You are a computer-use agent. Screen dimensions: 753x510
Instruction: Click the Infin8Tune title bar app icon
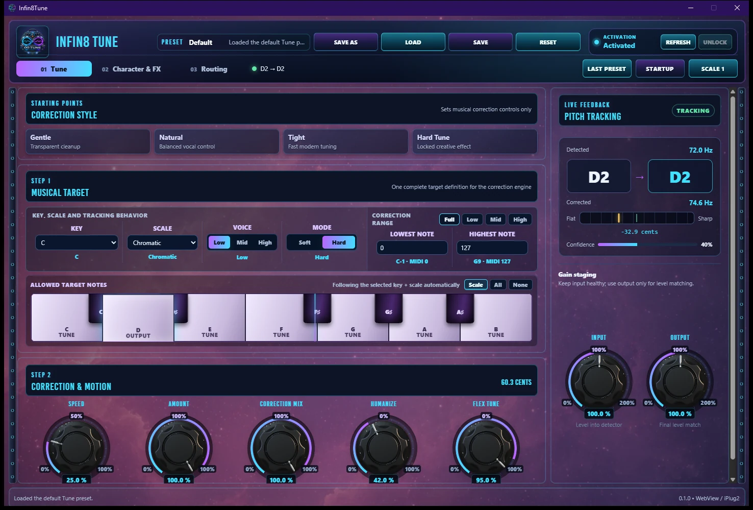(12, 8)
